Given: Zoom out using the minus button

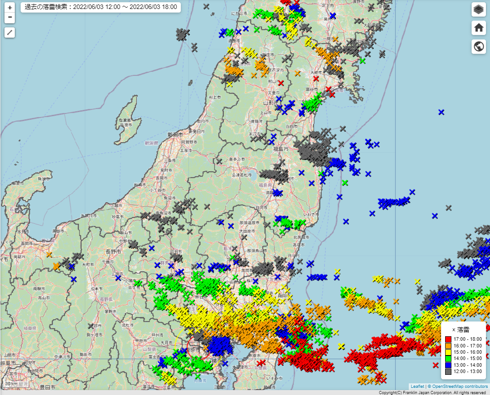Looking at the screenshot, I should pyautogui.click(x=10, y=17).
